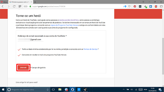Screen dimensions: 164x92
Task: Open battery status in system tray
Action: click(128, 89)
